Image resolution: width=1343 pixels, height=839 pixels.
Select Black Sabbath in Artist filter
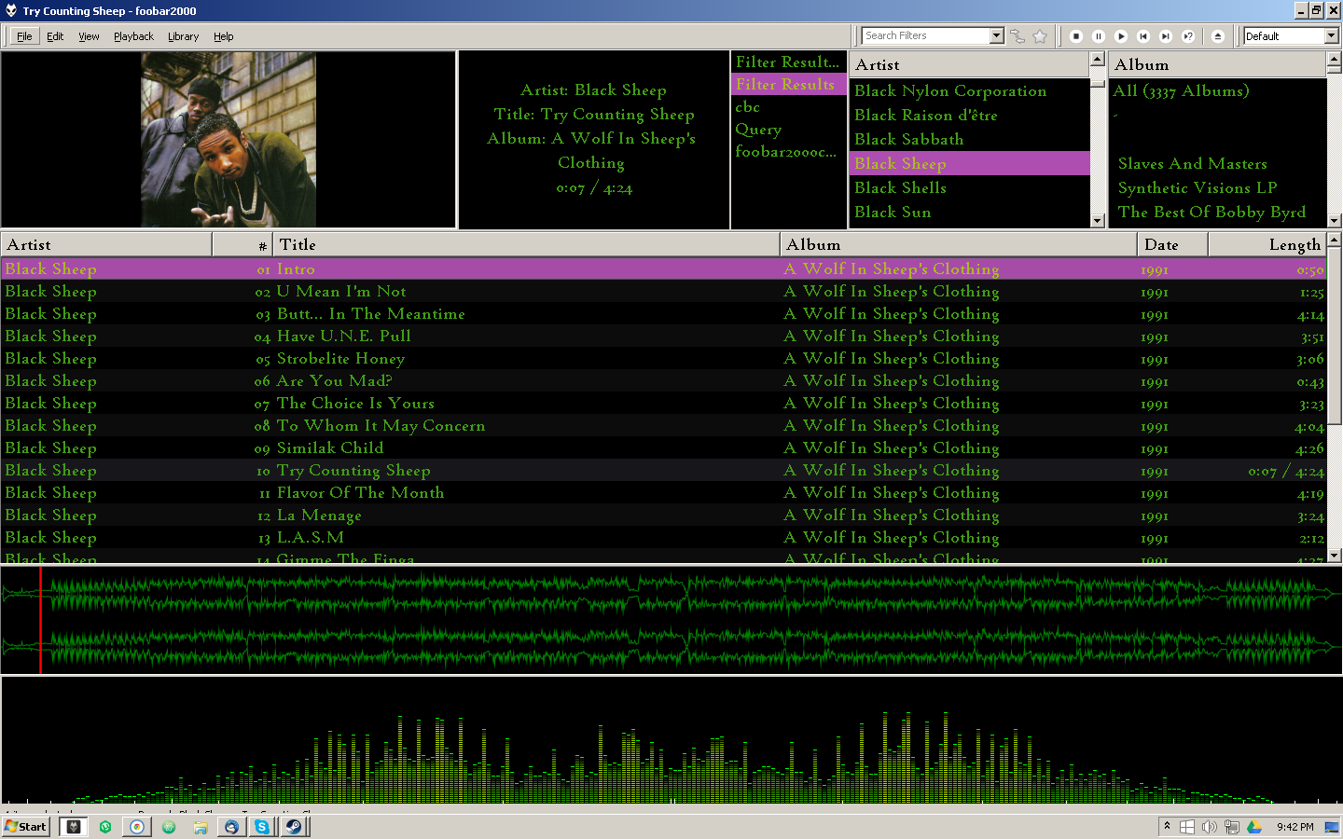click(970, 139)
